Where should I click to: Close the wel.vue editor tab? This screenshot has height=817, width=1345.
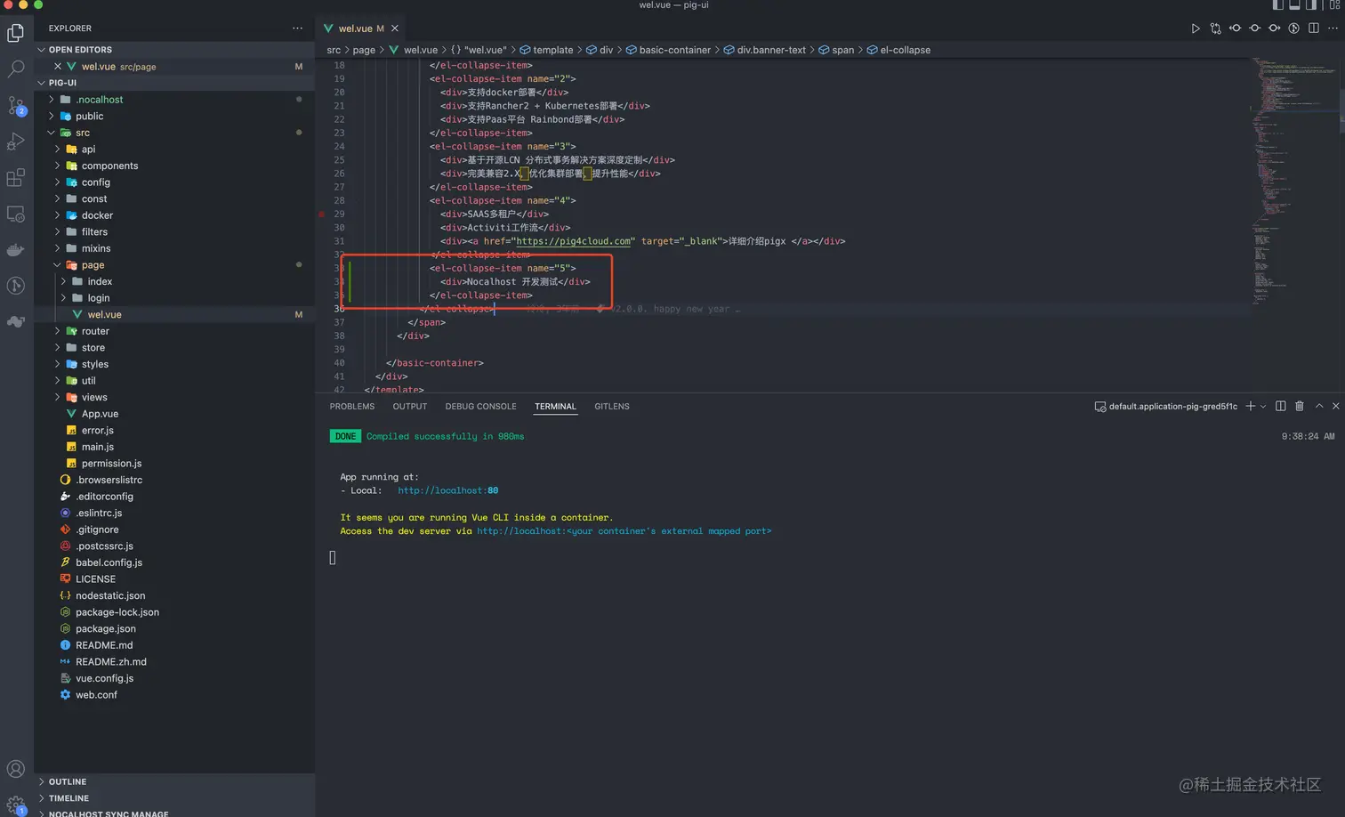tap(395, 28)
